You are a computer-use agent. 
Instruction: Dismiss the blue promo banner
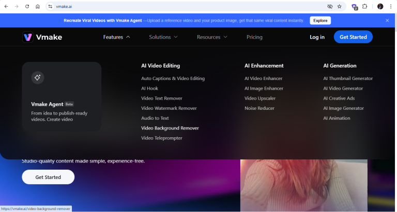[x=387, y=21]
